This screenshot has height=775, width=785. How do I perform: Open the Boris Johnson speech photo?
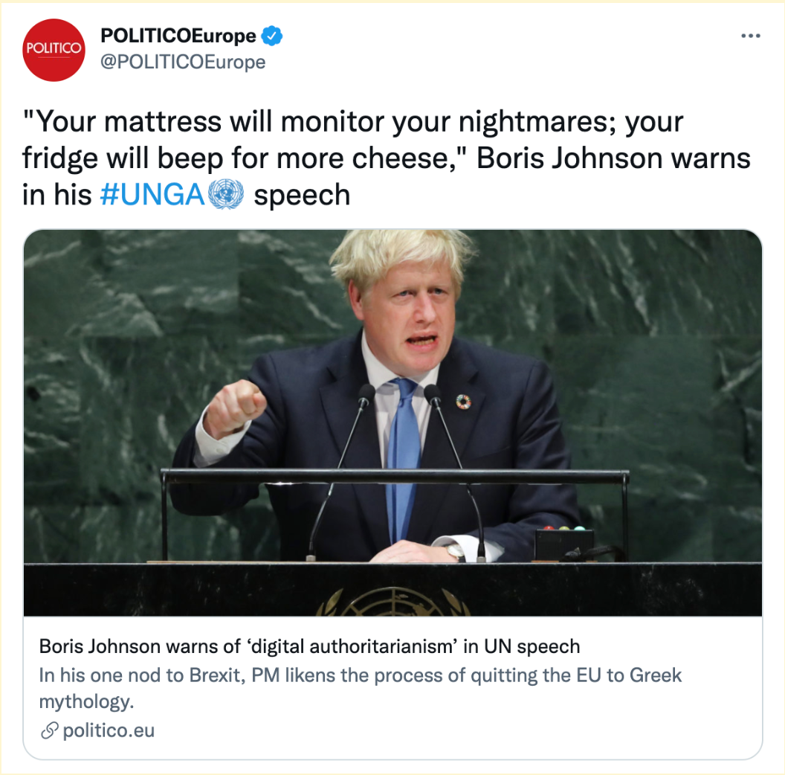[x=392, y=422]
